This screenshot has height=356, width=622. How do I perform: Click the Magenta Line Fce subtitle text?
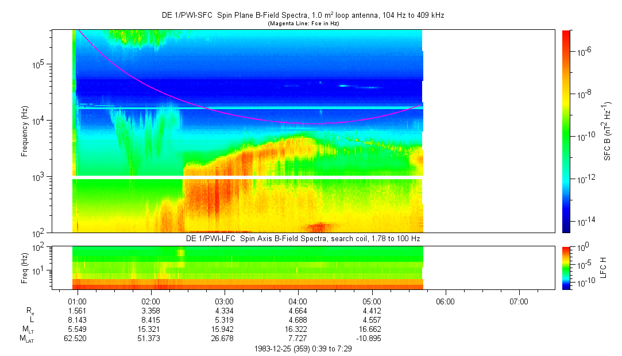coord(303,23)
